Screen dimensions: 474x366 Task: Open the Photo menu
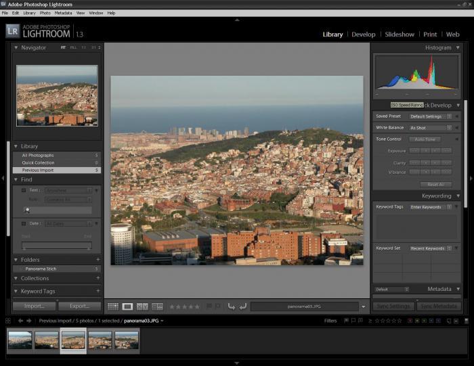coord(45,13)
